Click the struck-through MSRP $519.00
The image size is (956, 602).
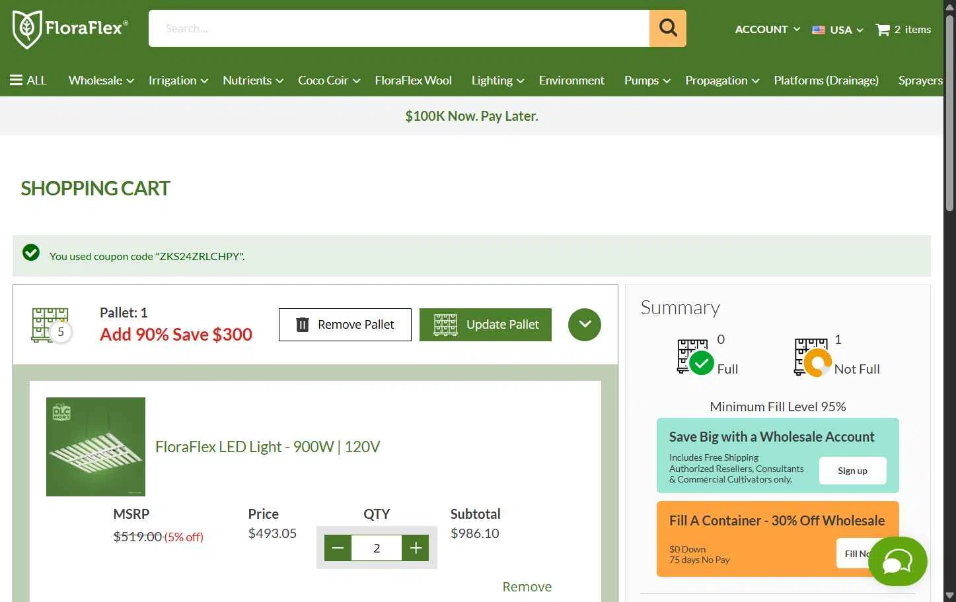click(x=137, y=537)
